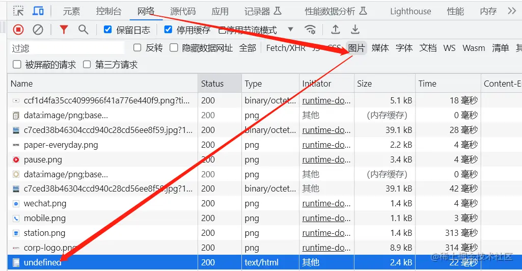Open the 应用 Application tab
The image size is (522, 271).
[x=219, y=11]
